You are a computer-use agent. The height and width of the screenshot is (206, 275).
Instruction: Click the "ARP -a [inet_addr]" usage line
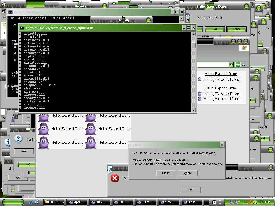[41, 18]
